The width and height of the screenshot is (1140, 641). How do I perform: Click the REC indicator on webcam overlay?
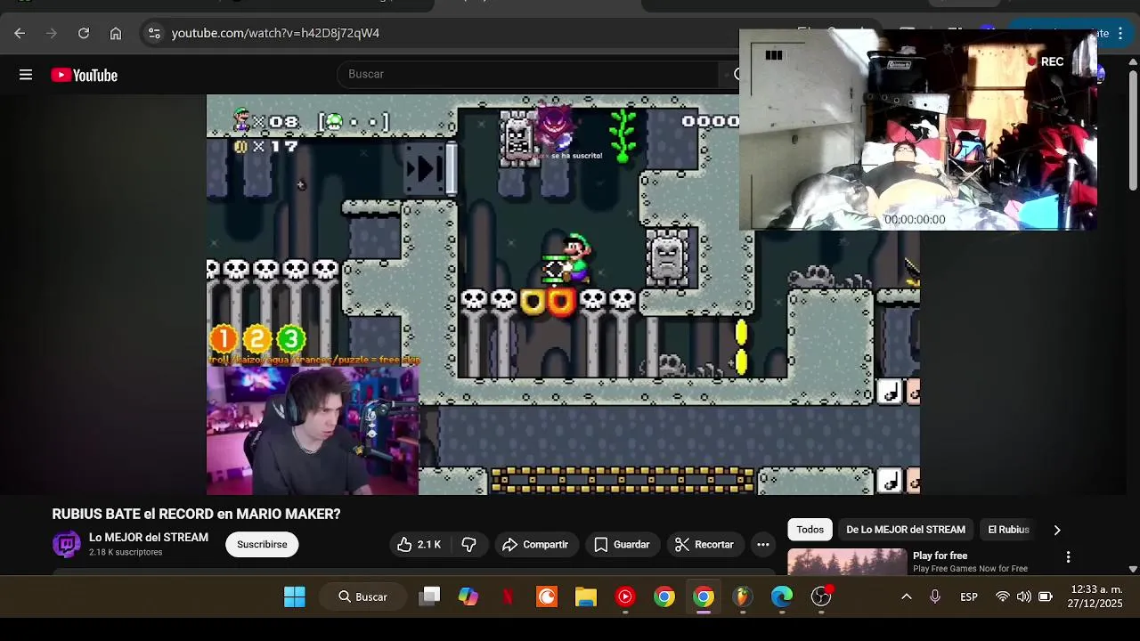[1046, 61]
